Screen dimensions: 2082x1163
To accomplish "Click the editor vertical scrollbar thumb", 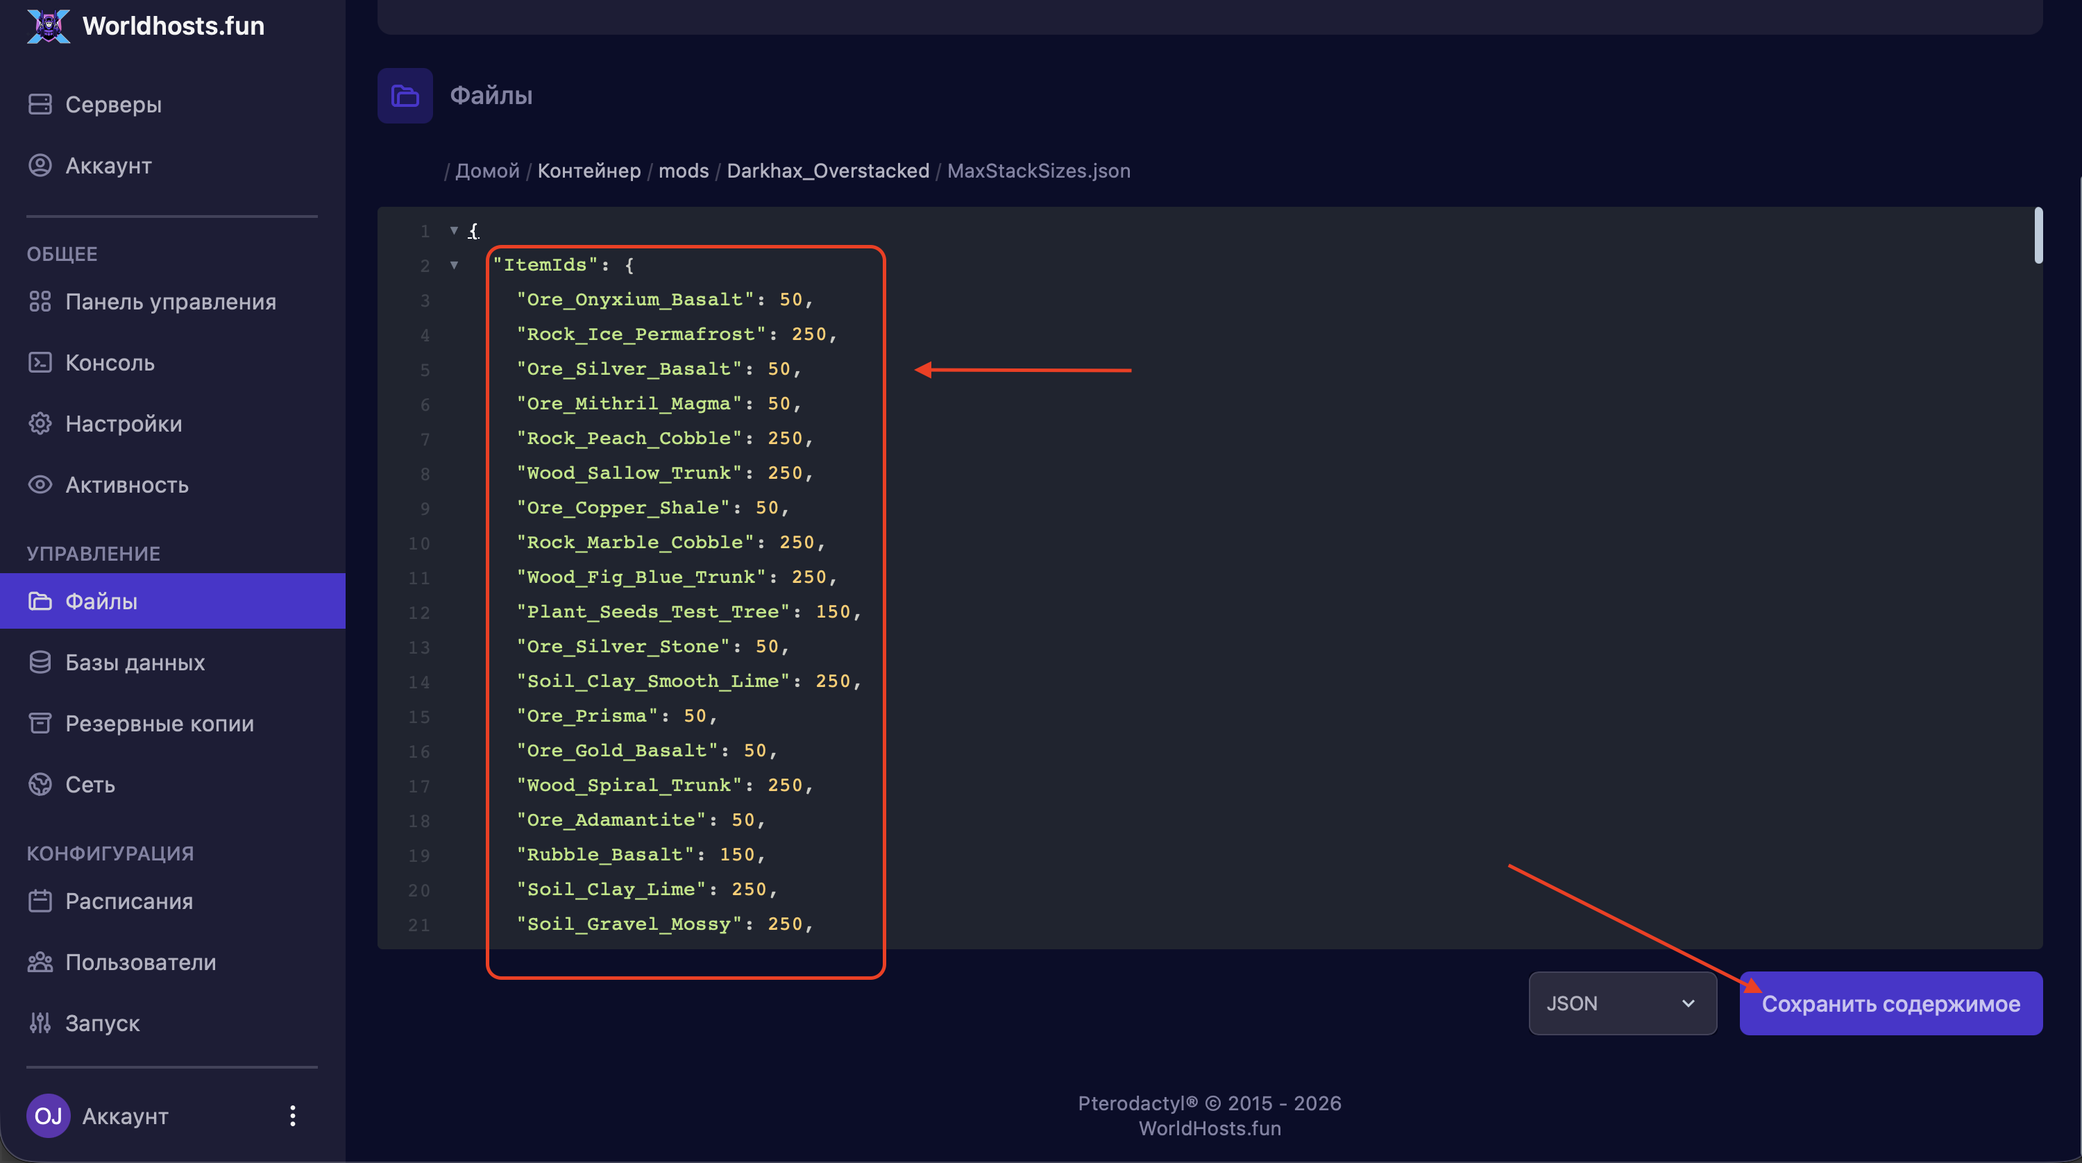I will (x=2038, y=235).
